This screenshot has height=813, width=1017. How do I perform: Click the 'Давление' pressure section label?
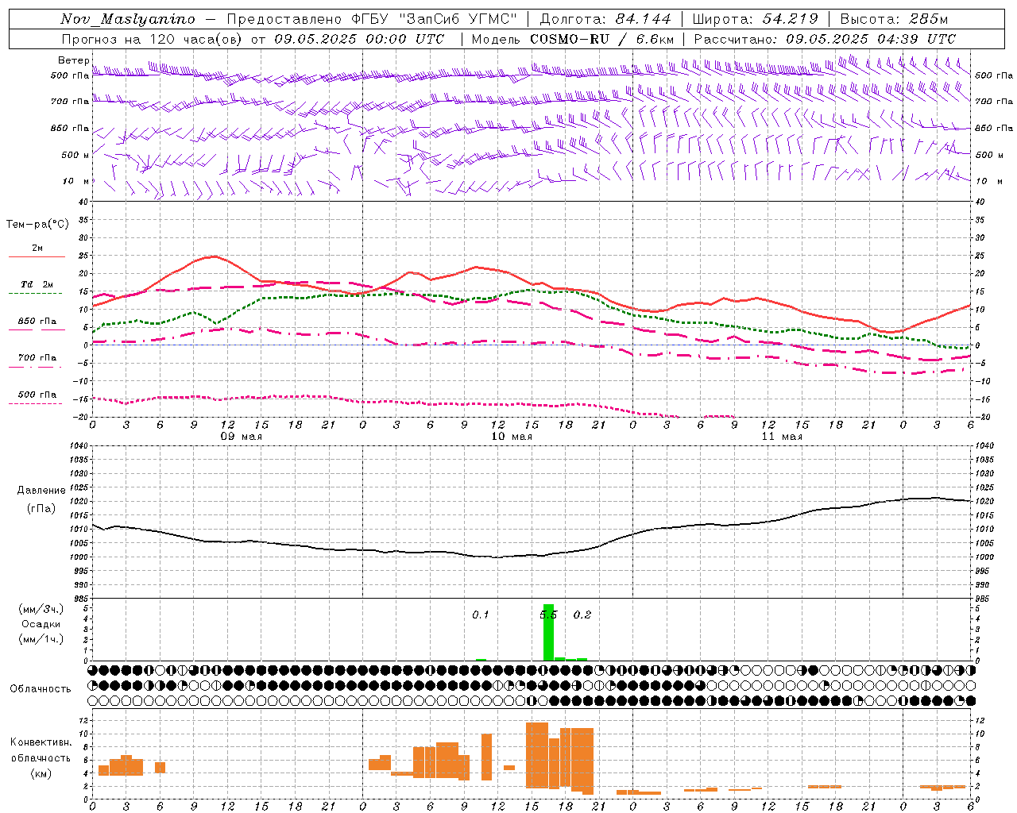pyautogui.click(x=41, y=491)
